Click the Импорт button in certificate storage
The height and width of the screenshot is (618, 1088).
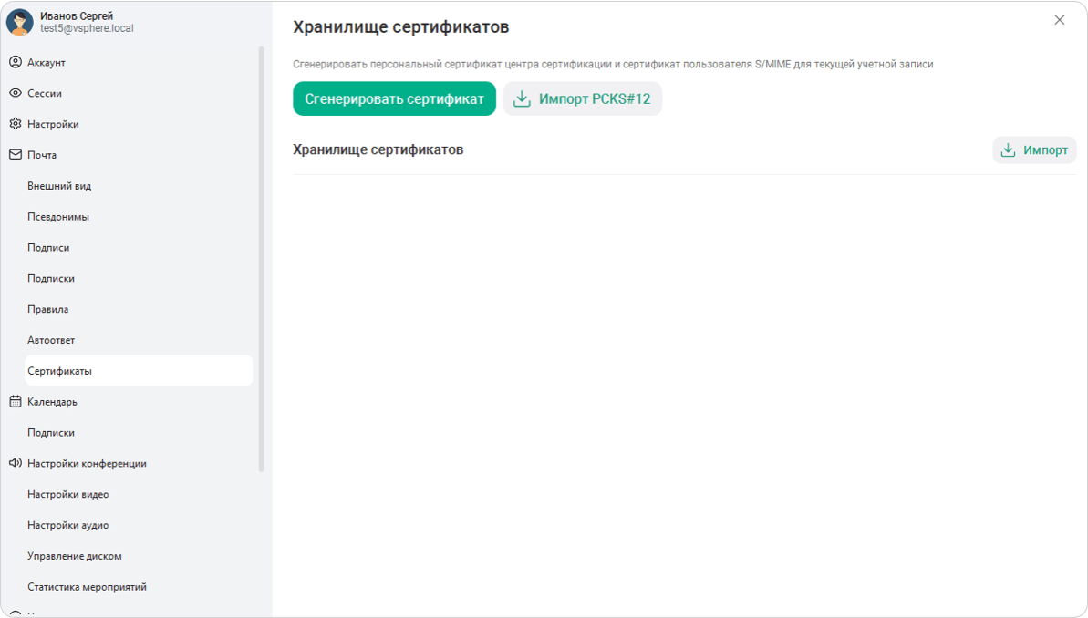pyautogui.click(x=1034, y=149)
